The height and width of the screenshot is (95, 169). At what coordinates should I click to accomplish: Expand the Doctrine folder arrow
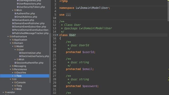pos(13,73)
